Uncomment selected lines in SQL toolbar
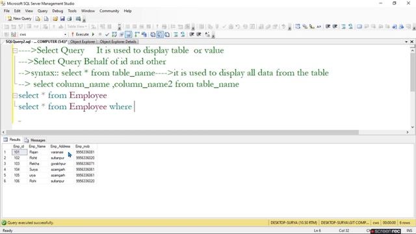Image resolution: width=416 pixels, height=234 pixels. coord(183,34)
